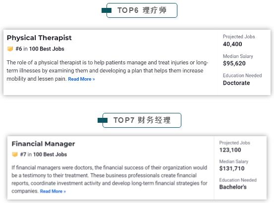This screenshot has width=274, height=203.
Task: Open Read More link for Financial Manager
Action: (x=53, y=191)
